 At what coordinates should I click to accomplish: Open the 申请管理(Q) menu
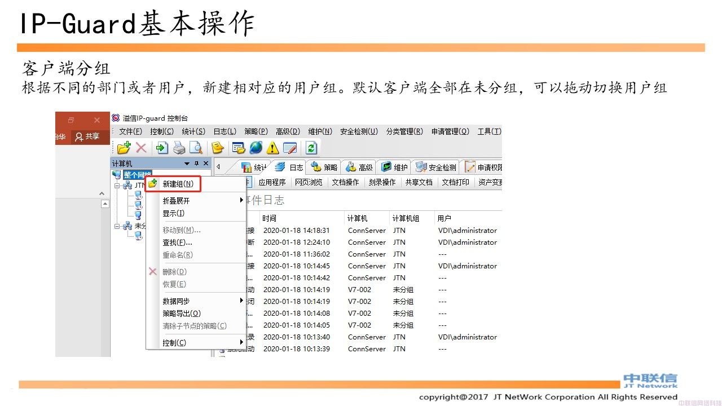pos(450,131)
